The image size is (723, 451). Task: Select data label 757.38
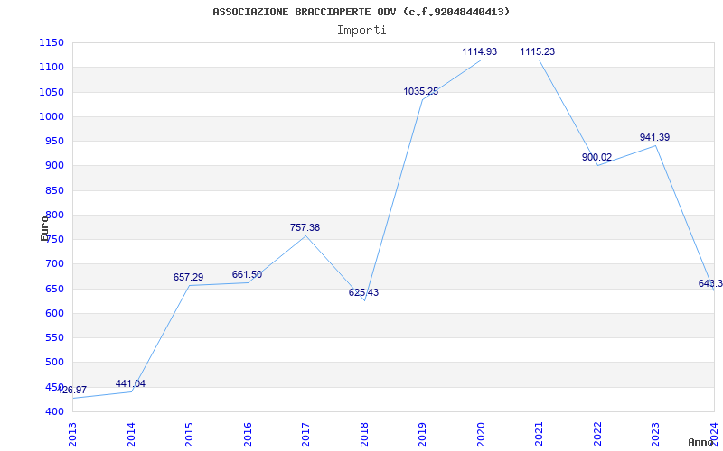(305, 227)
